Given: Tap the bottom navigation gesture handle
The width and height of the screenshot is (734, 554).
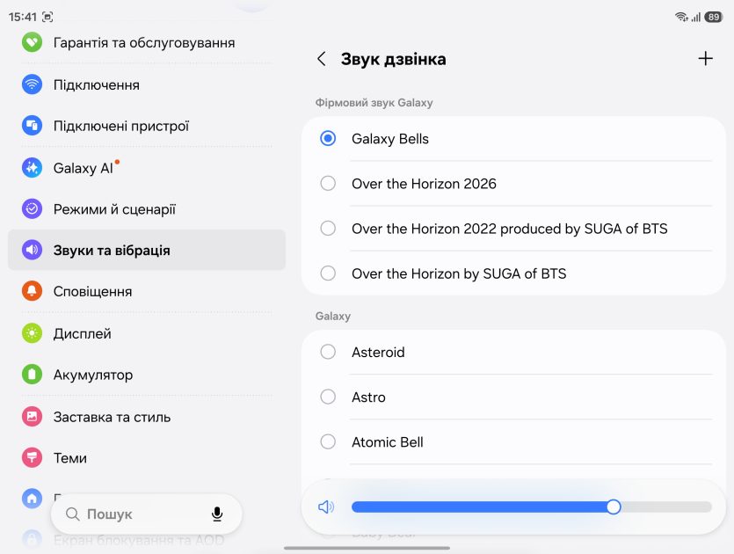Looking at the screenshot, I should [x=367, y=548].
